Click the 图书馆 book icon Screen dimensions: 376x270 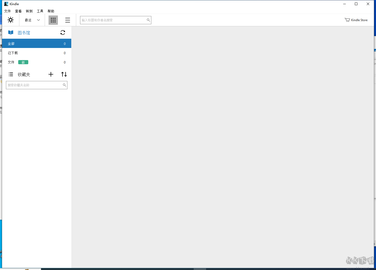(x=11, y=32)
